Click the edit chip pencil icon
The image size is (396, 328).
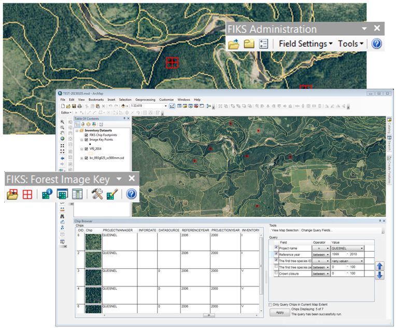coord(112,194)
